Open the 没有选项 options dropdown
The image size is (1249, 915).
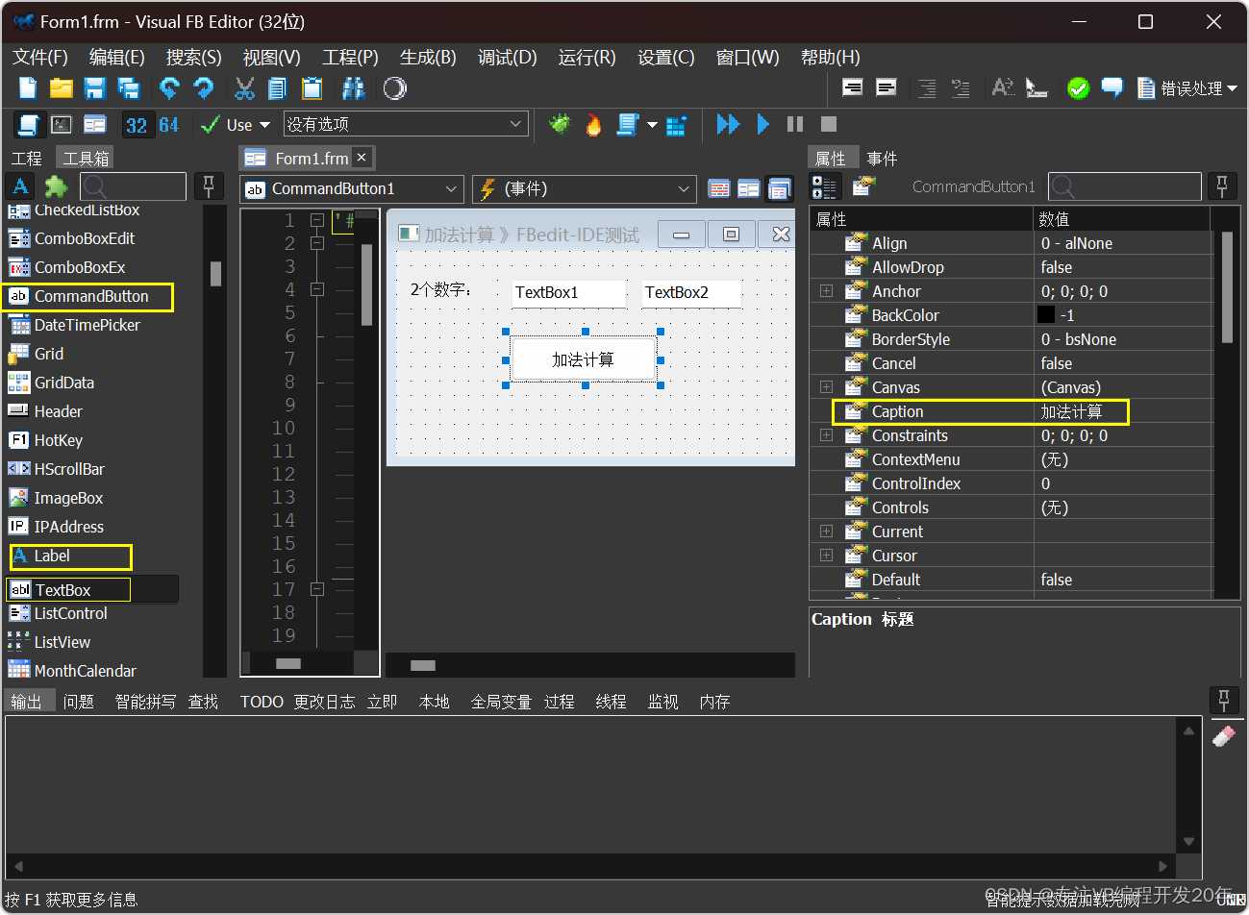click(406, 123)
